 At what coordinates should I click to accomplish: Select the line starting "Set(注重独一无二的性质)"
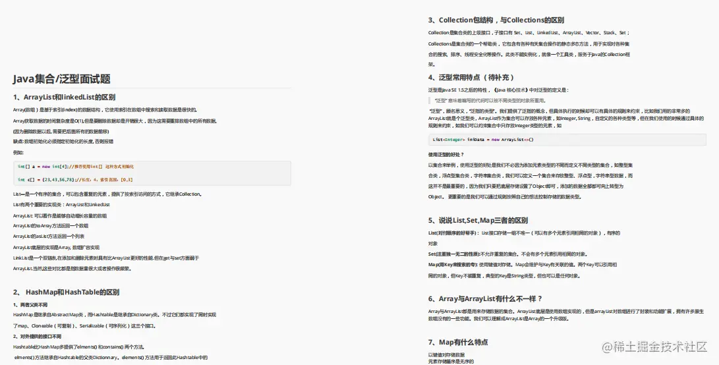pos(507,254)
